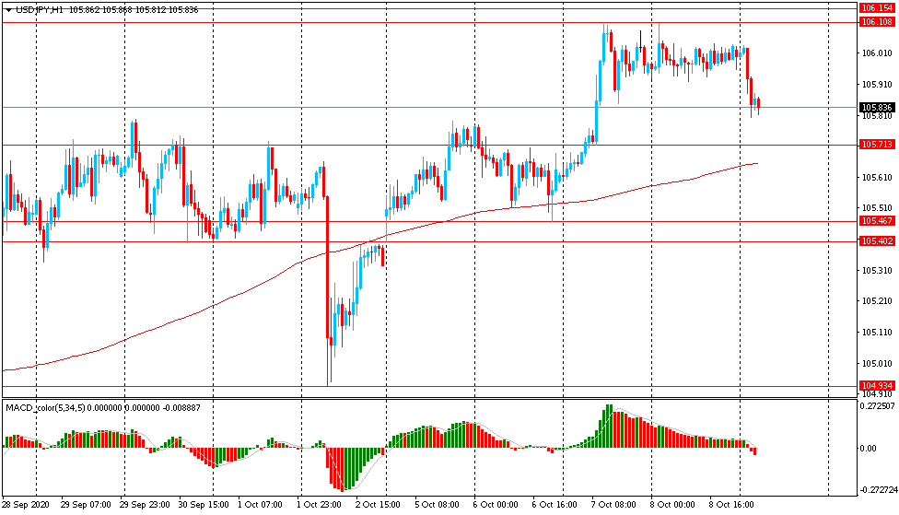Click the 105.210 price axis value
The width and height of the screenshot is (899, 515).
877,301
